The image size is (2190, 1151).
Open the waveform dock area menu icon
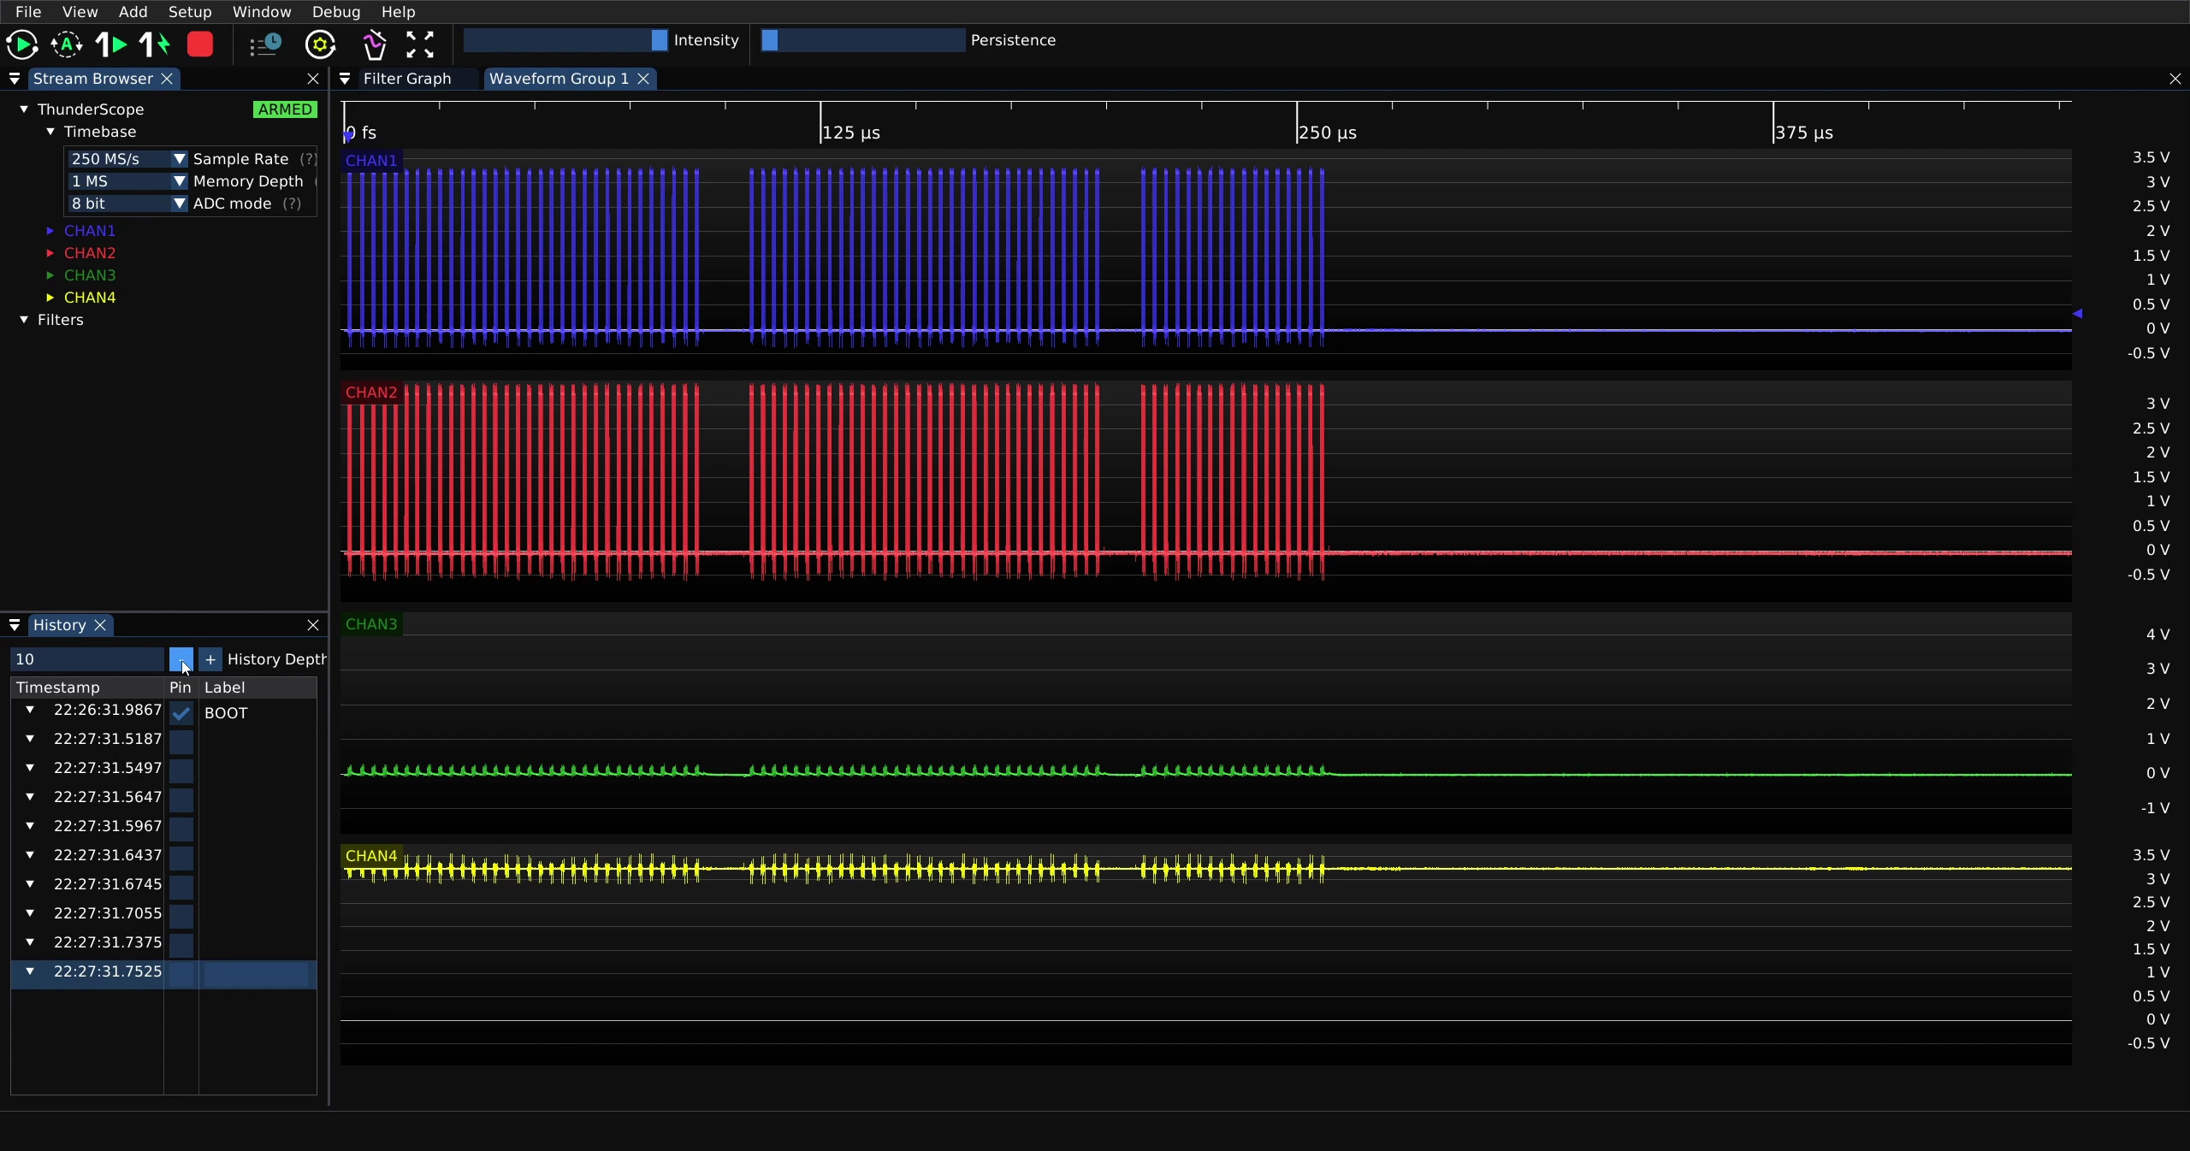(345, 79)
